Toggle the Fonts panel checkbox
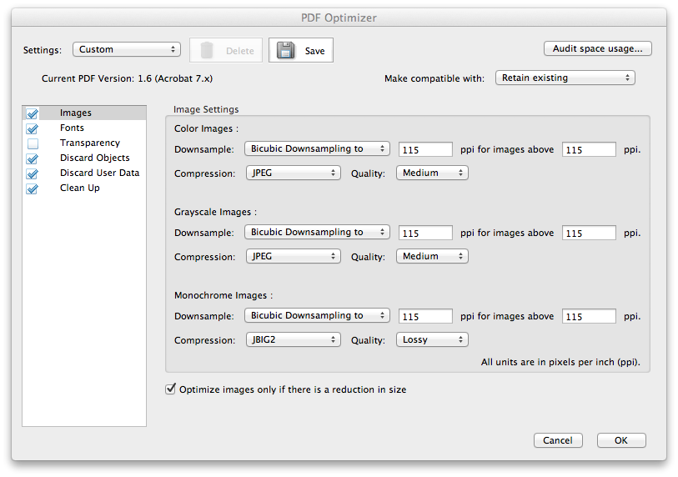 click(x=33, y=128)
